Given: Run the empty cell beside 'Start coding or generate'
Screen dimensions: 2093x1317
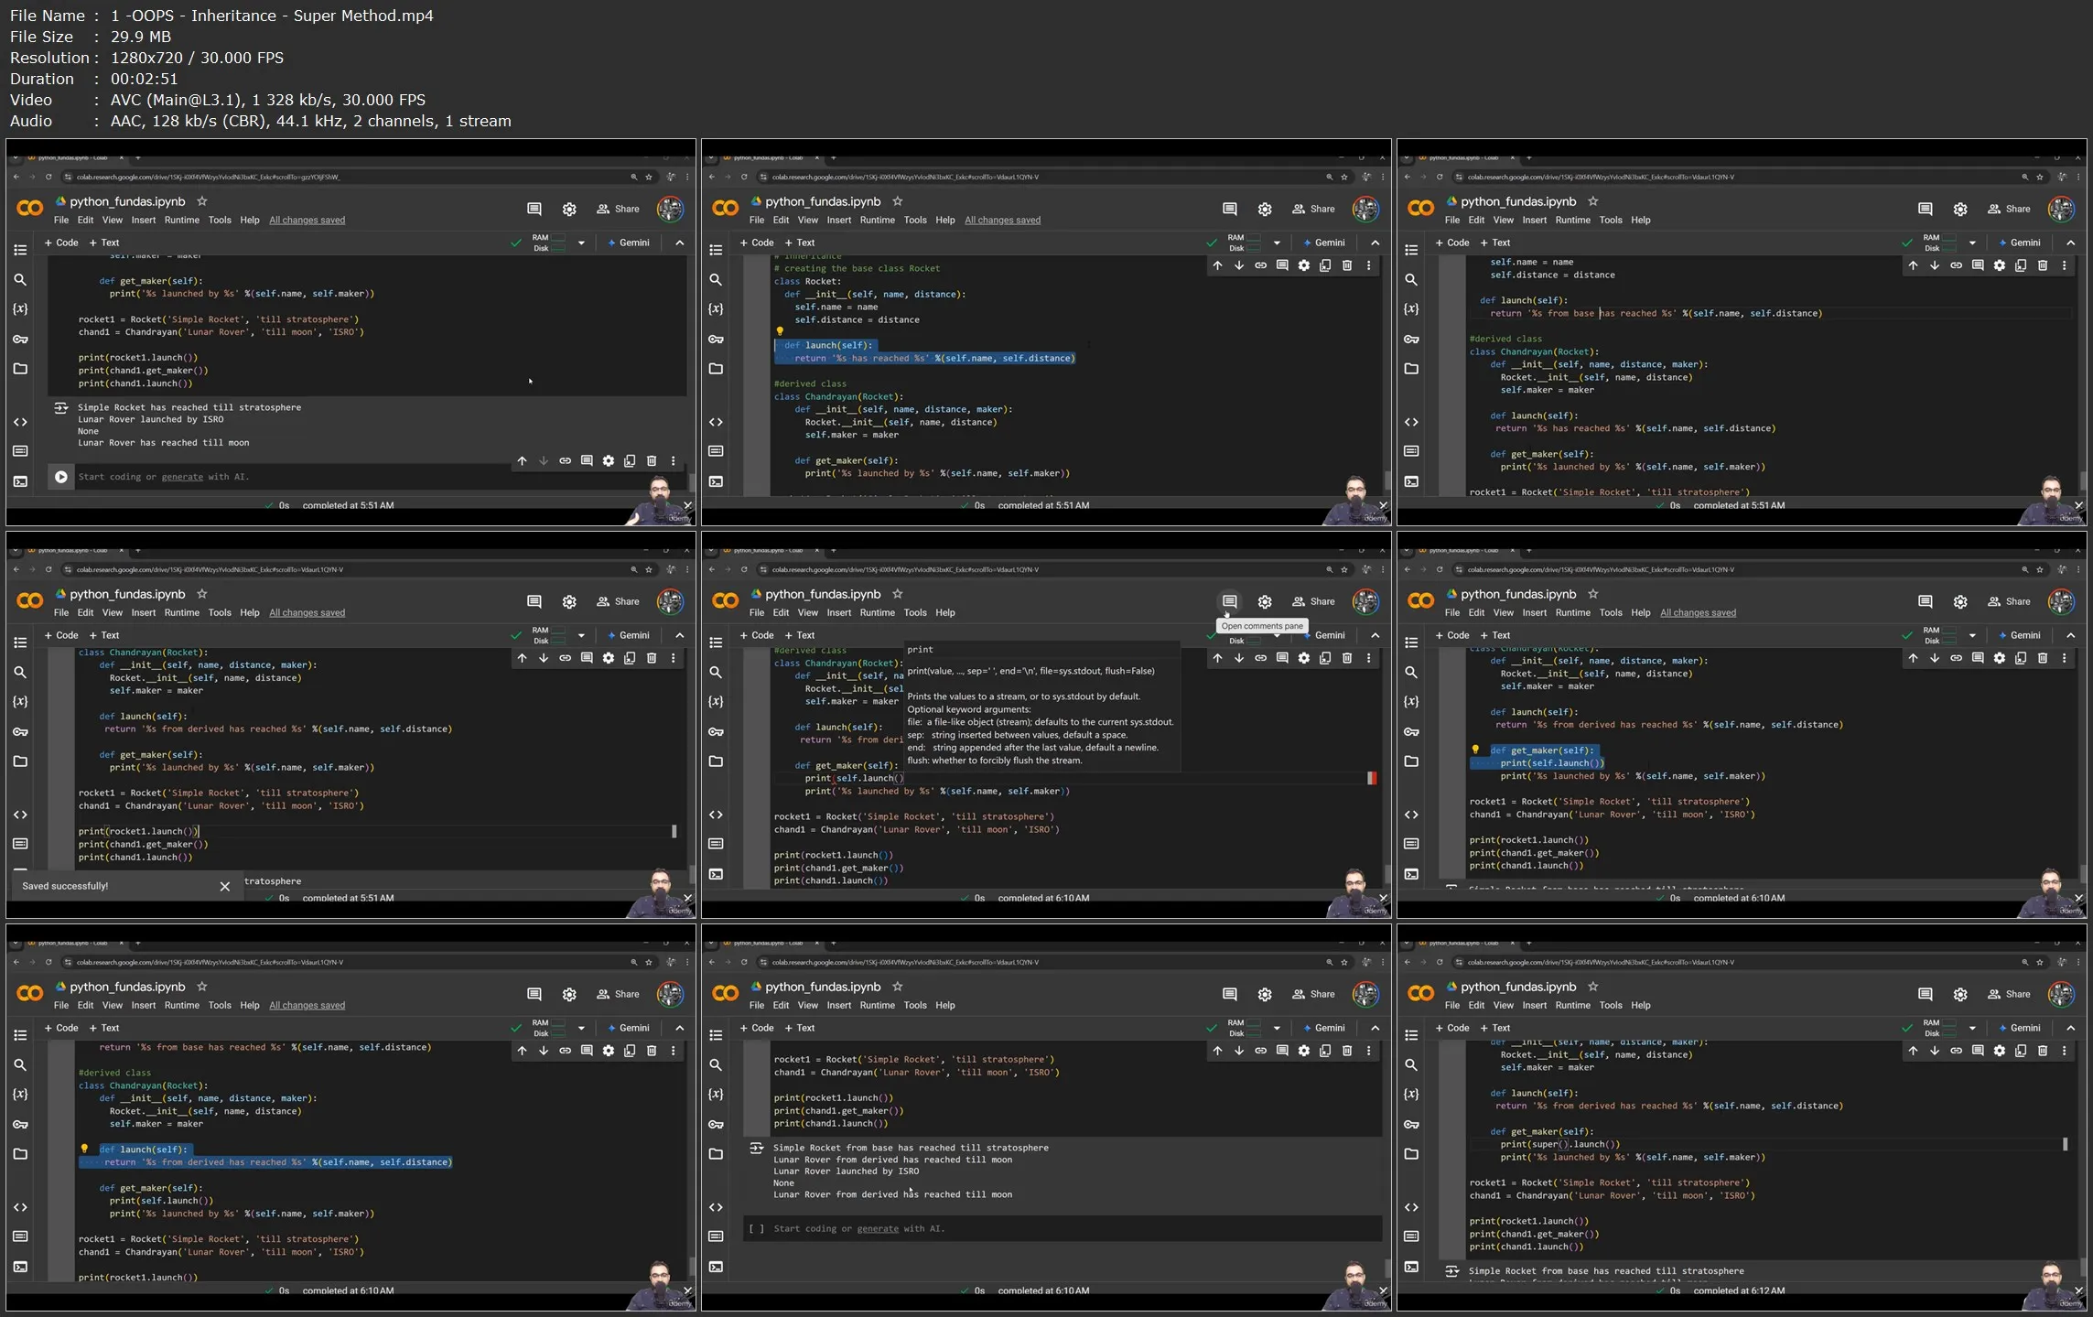Looking at the screenshot, I should [x=60, y=477].
